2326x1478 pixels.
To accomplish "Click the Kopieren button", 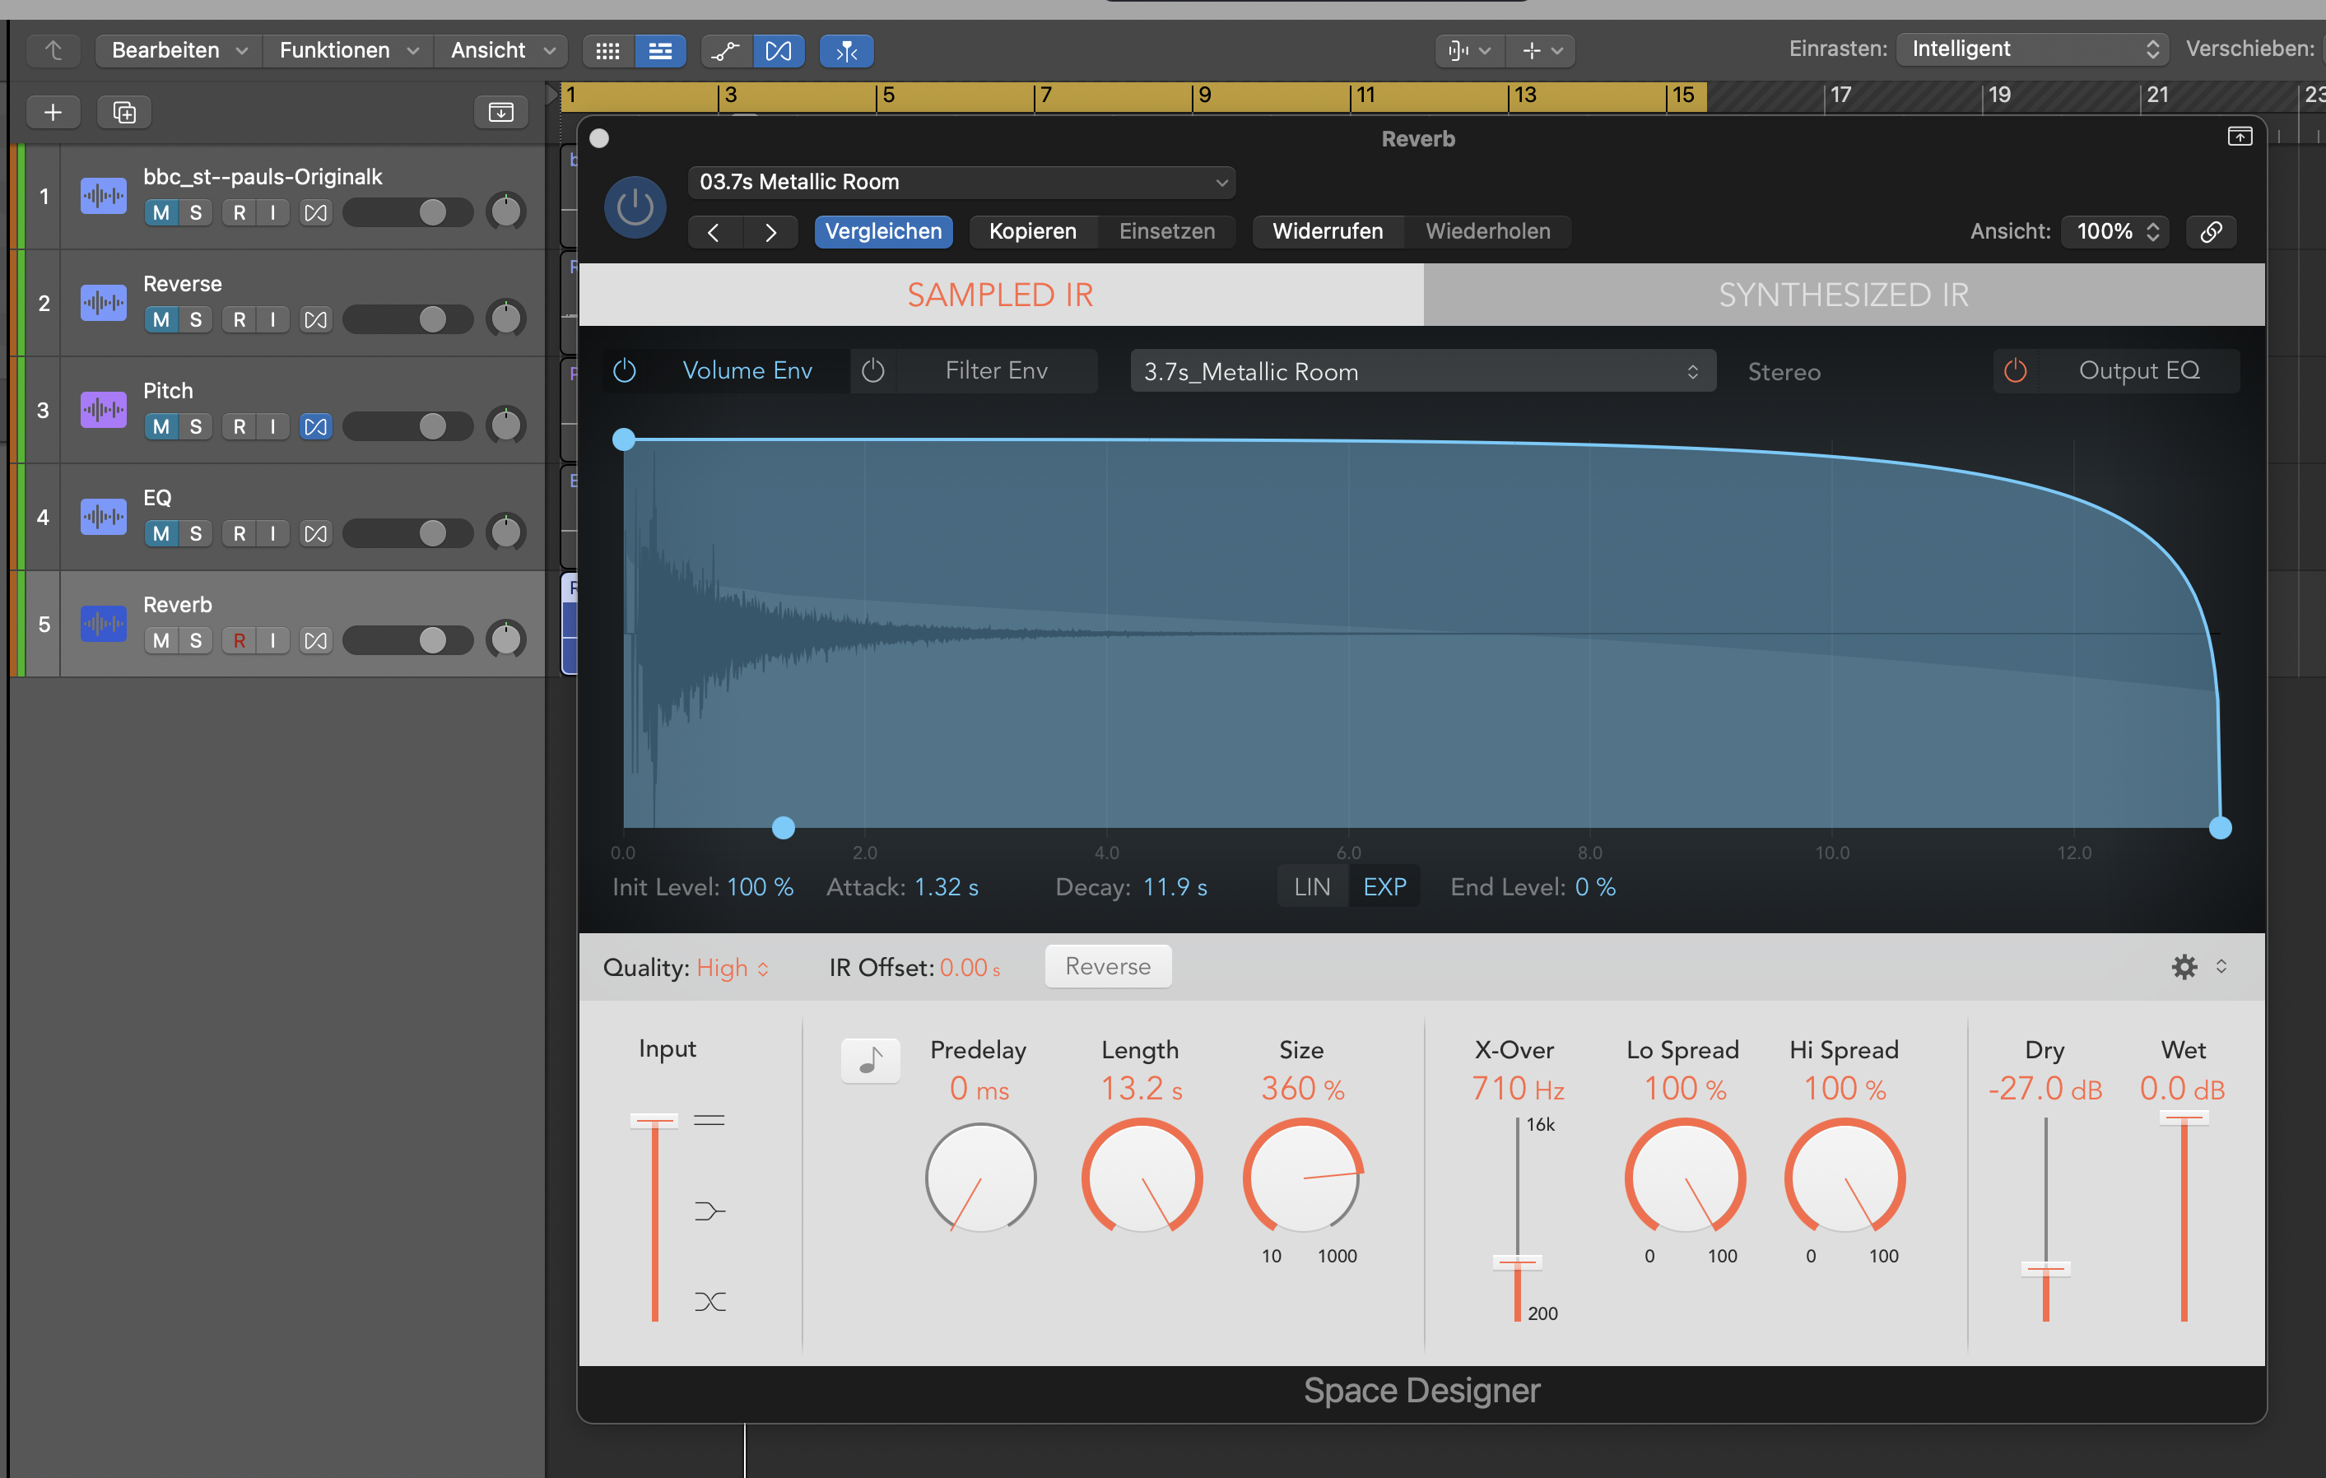I will point(1033,232).
